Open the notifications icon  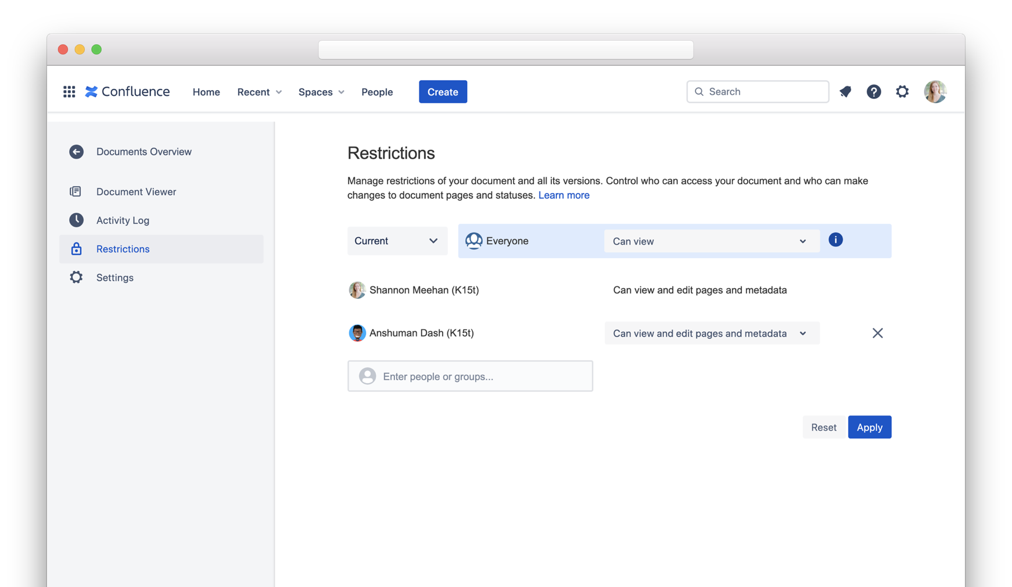tap(845, 92)
